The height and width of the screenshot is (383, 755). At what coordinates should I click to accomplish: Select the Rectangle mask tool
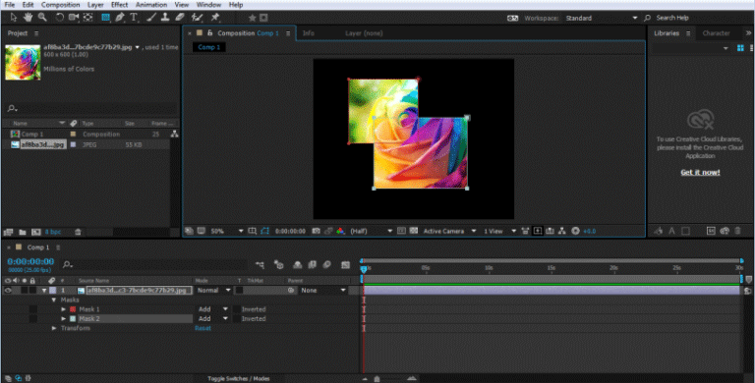click(105, 18)
